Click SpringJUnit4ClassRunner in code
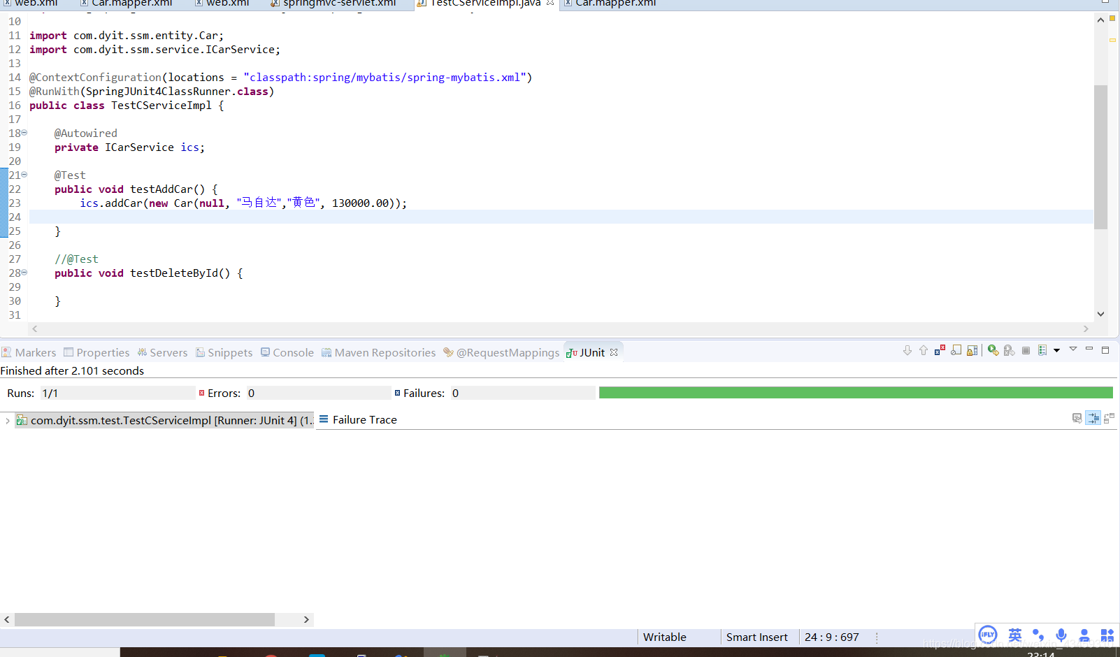Image resolution: width=1120 pixels, height=657 pixels. point(158,92)
